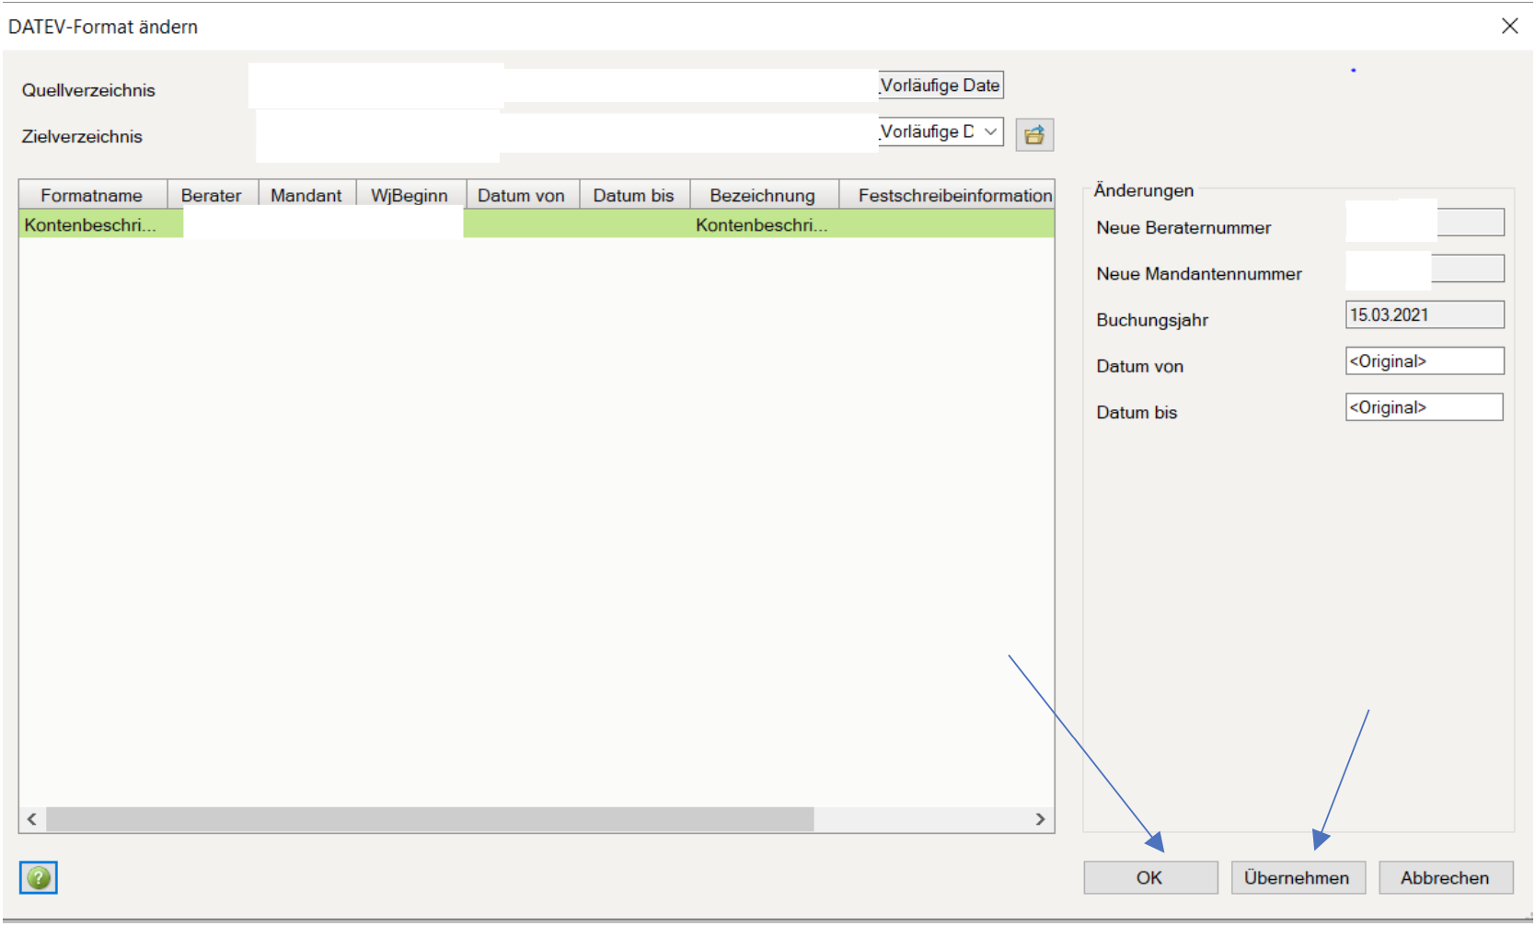1535x925 pixels.
Task: Browse for target folder with folder icon
Action: click(1034, 135)
